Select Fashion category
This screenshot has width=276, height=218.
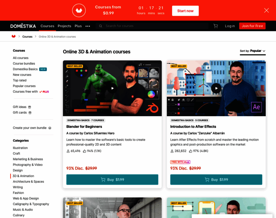(x=18, y=193)
